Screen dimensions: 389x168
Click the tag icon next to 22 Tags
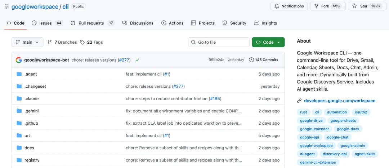point(82,42)
